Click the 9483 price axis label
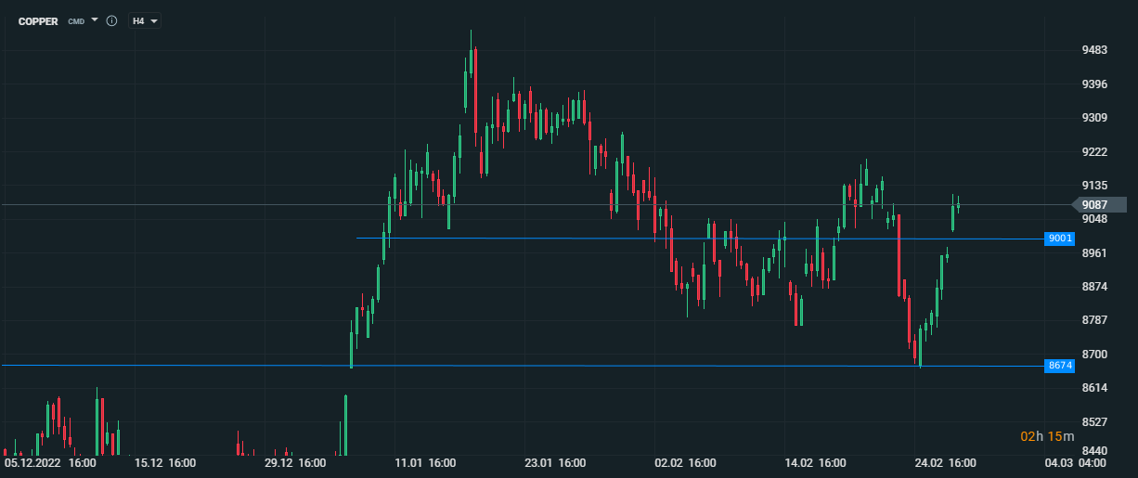This screenshot has width=1138, height=478. [1094, 50]
